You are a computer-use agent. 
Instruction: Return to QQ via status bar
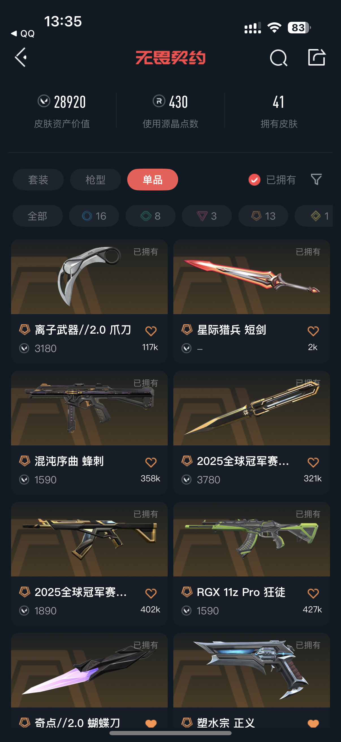23,34
